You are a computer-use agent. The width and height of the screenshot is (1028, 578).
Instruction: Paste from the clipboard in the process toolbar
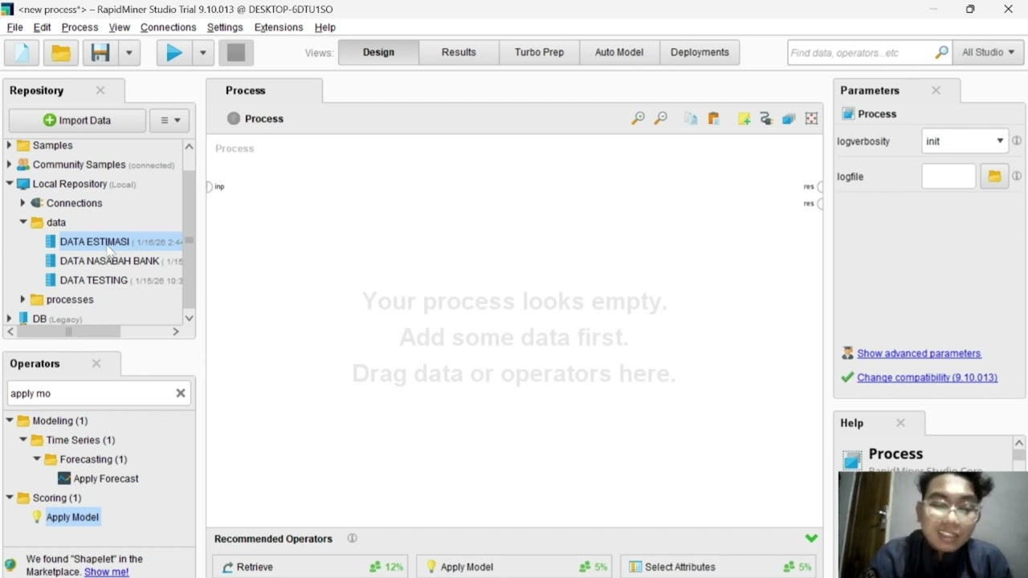click(x=713, y=119)
